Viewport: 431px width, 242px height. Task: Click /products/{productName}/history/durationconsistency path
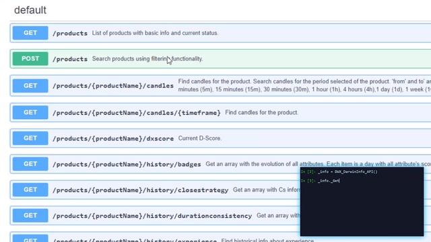point(152,216)
